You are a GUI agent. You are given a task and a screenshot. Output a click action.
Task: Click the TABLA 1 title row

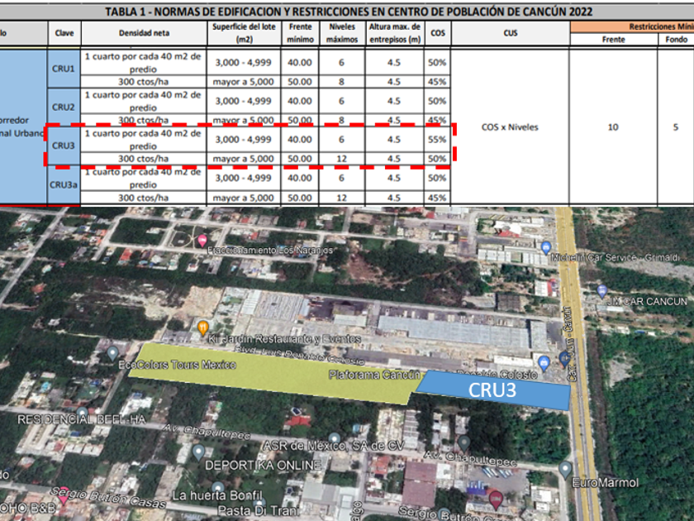point(348,12)
